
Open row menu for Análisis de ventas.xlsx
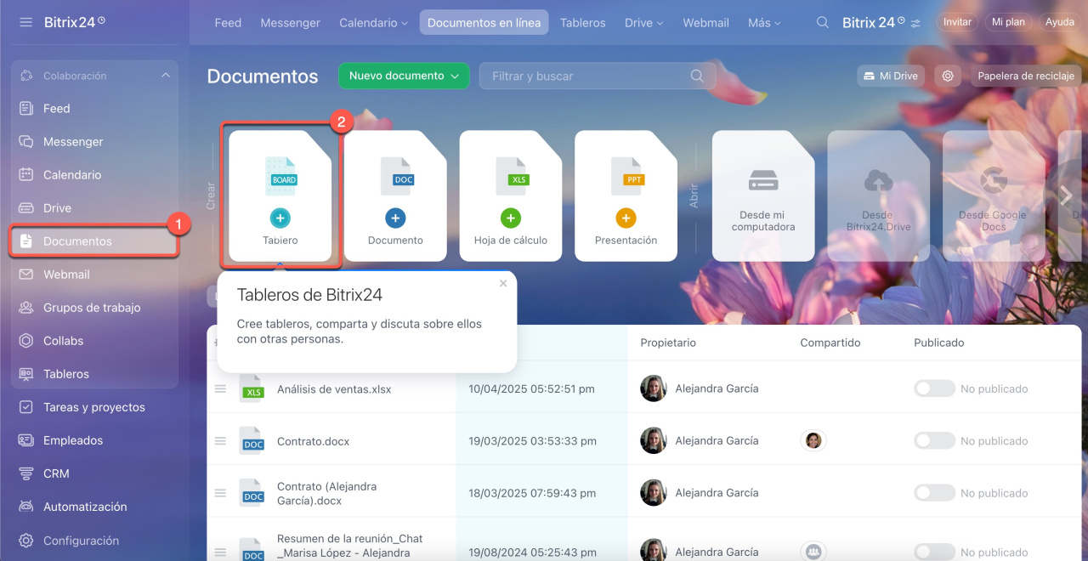click(x=220, y=388)
